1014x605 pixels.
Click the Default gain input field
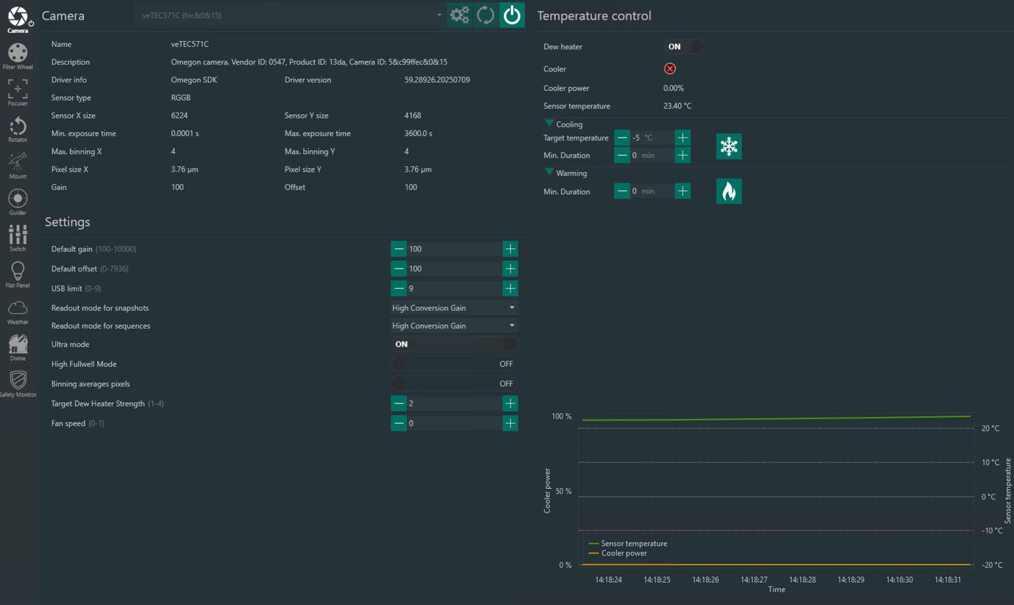(x=454, y=249)
